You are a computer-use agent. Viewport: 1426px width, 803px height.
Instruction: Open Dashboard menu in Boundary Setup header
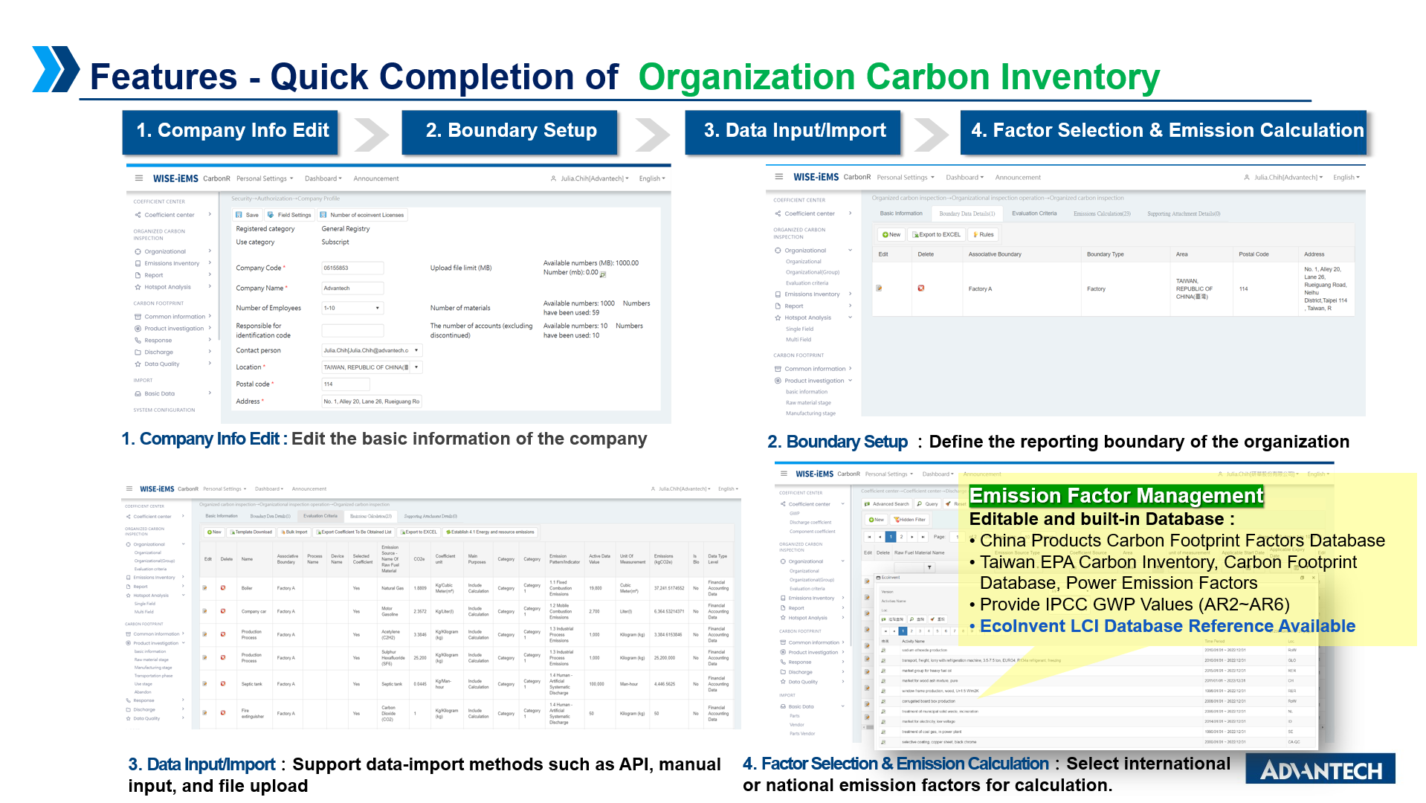964,177
